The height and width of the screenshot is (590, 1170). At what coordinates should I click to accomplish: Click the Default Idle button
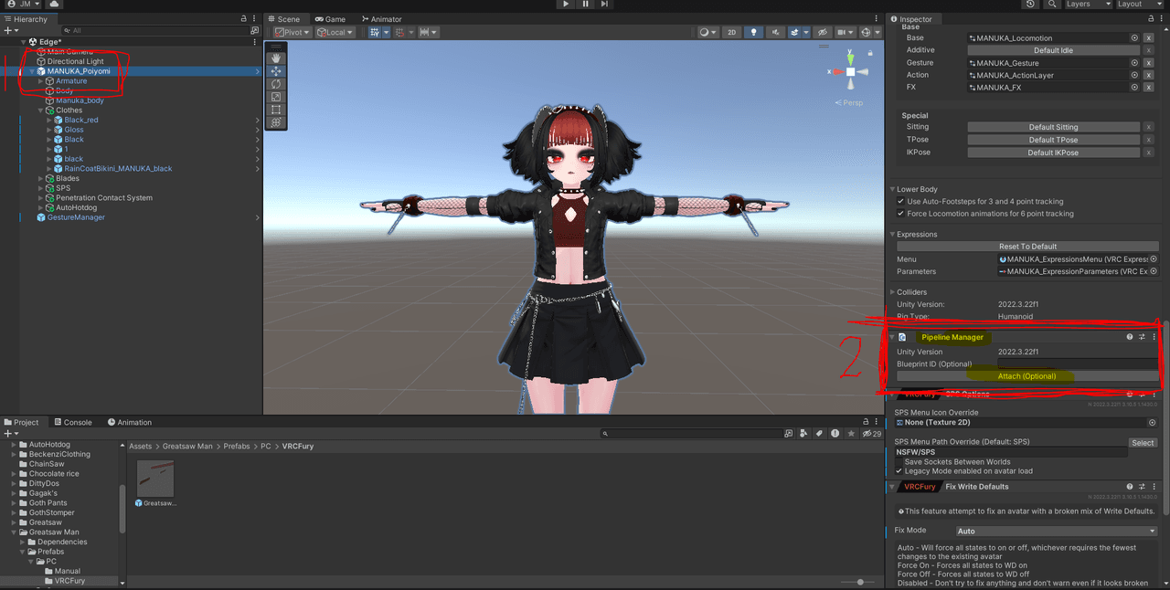(x=1053, y=50)
